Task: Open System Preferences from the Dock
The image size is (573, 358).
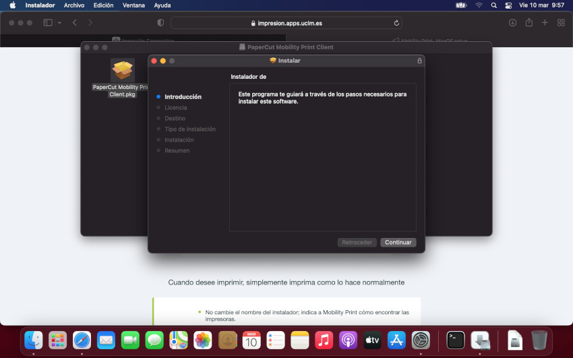Action: tap(421, 340)
